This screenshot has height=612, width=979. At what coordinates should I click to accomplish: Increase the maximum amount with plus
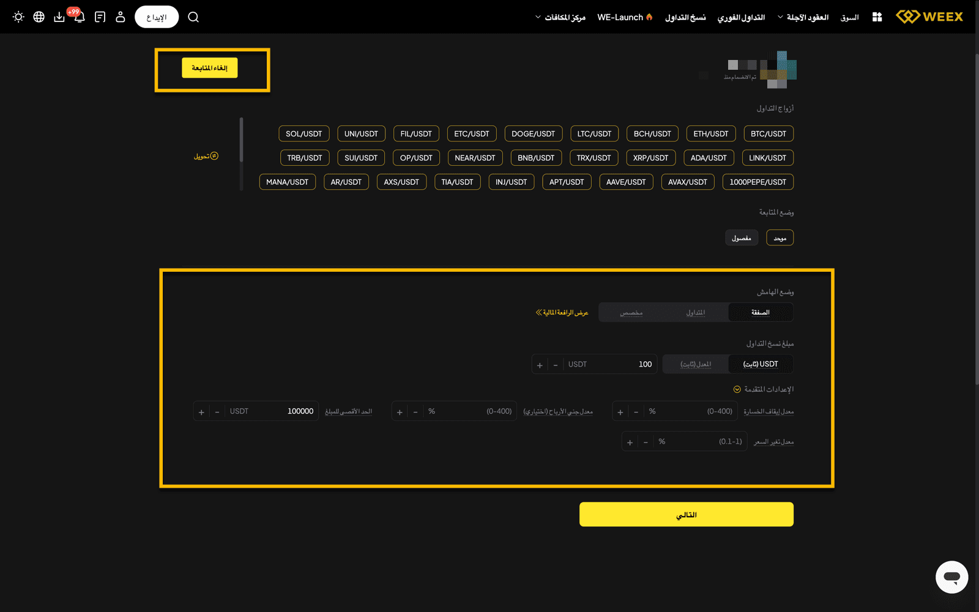[201, 412]
